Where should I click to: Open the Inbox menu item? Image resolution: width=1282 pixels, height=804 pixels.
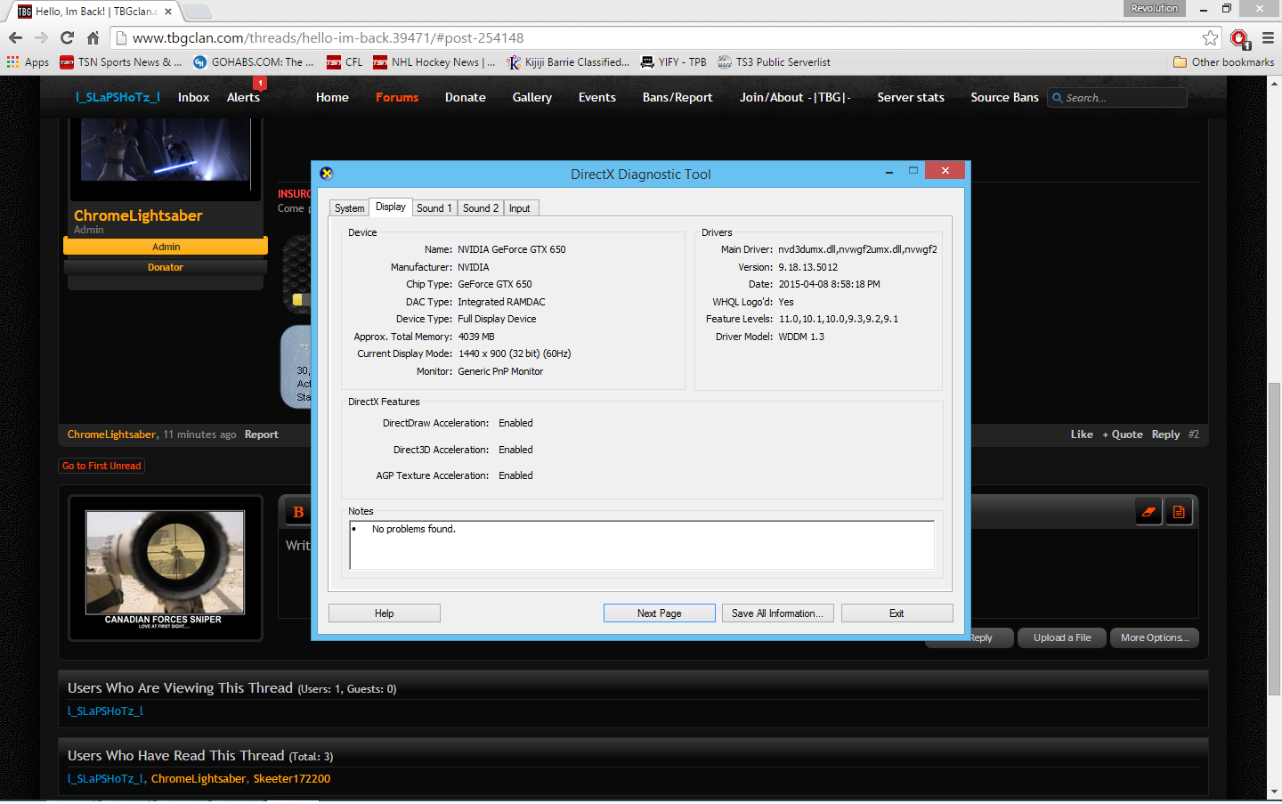193,97
